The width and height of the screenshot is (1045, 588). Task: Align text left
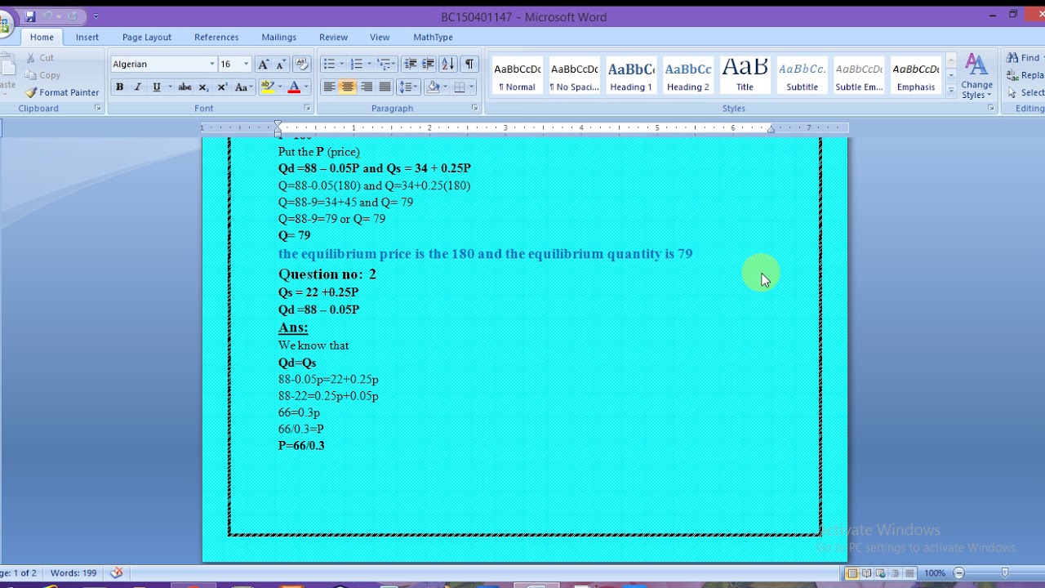(329, 87)
